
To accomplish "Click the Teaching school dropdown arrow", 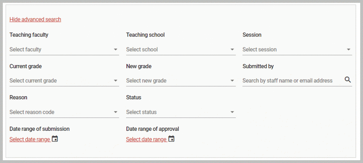I will point(232,50).
